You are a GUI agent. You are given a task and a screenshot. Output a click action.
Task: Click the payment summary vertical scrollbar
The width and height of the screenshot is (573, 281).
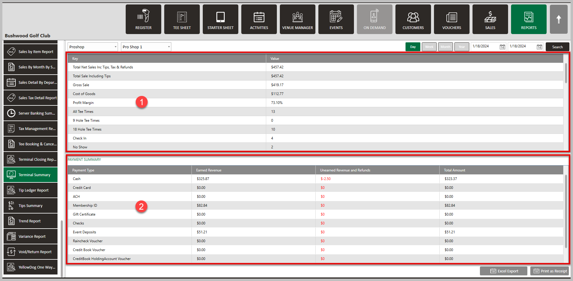[x=566, y=211]
